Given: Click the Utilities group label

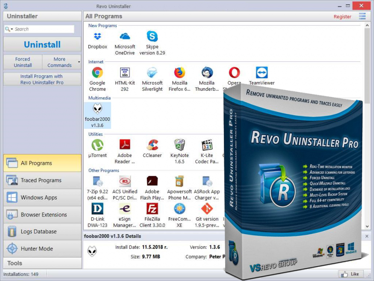Looking at the screenshot, I should (95, 134).
